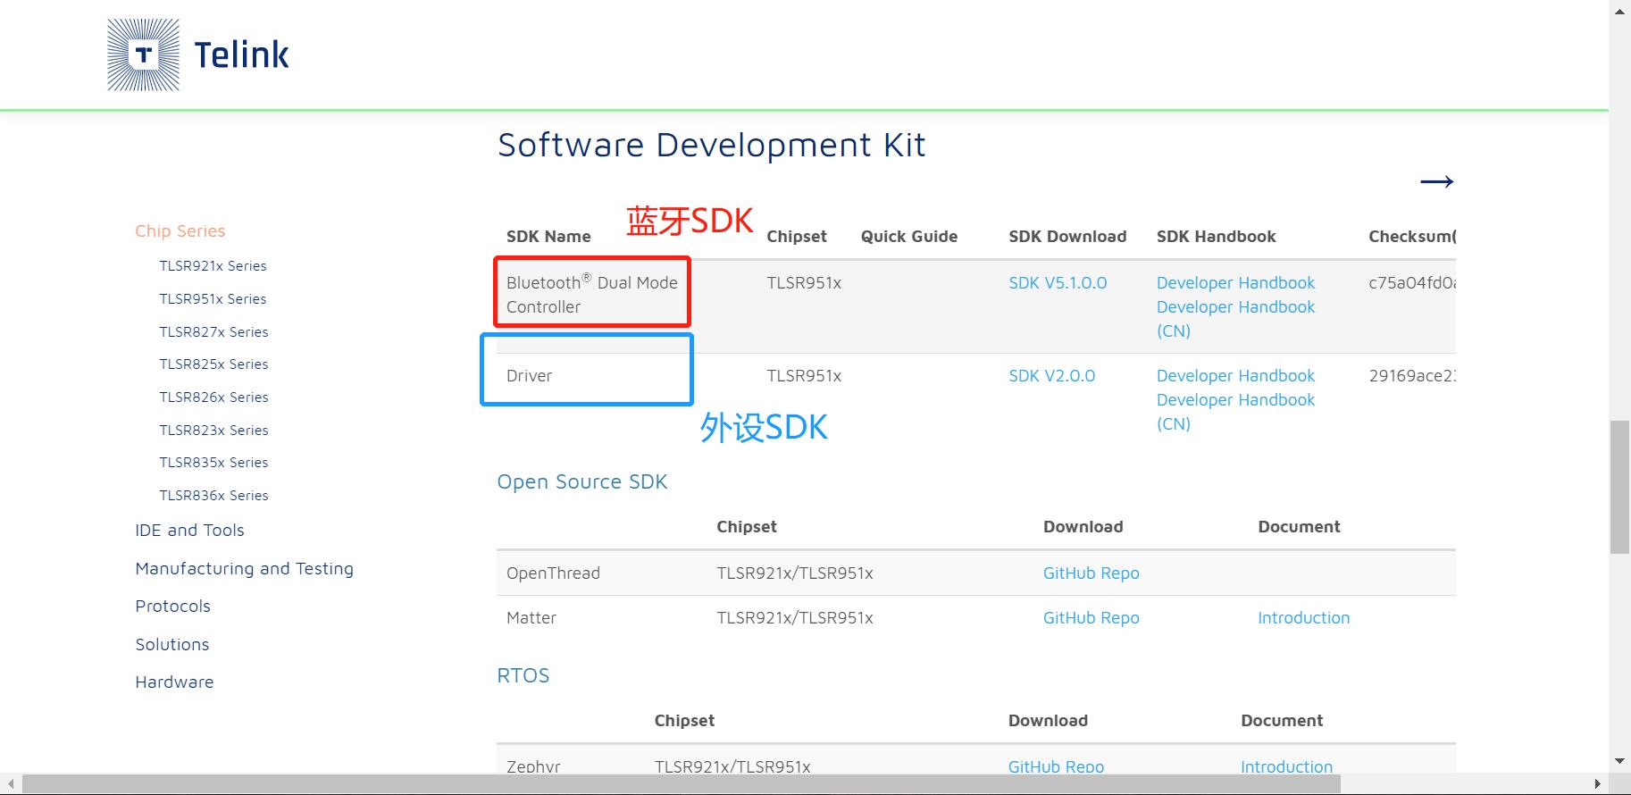Open Matter Introduction document

tap(1303, 618)
